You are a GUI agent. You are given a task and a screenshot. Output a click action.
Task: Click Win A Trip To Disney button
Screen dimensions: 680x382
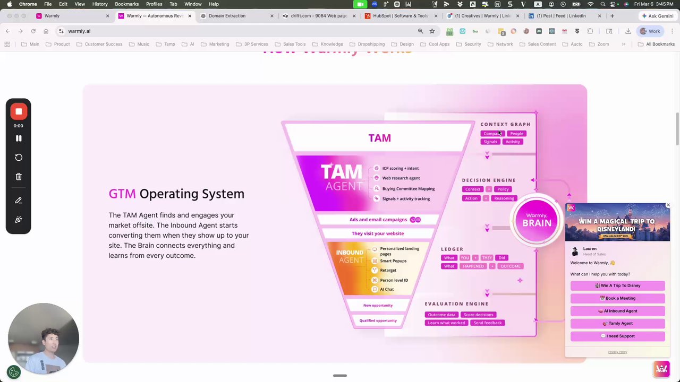click(617, 285)
